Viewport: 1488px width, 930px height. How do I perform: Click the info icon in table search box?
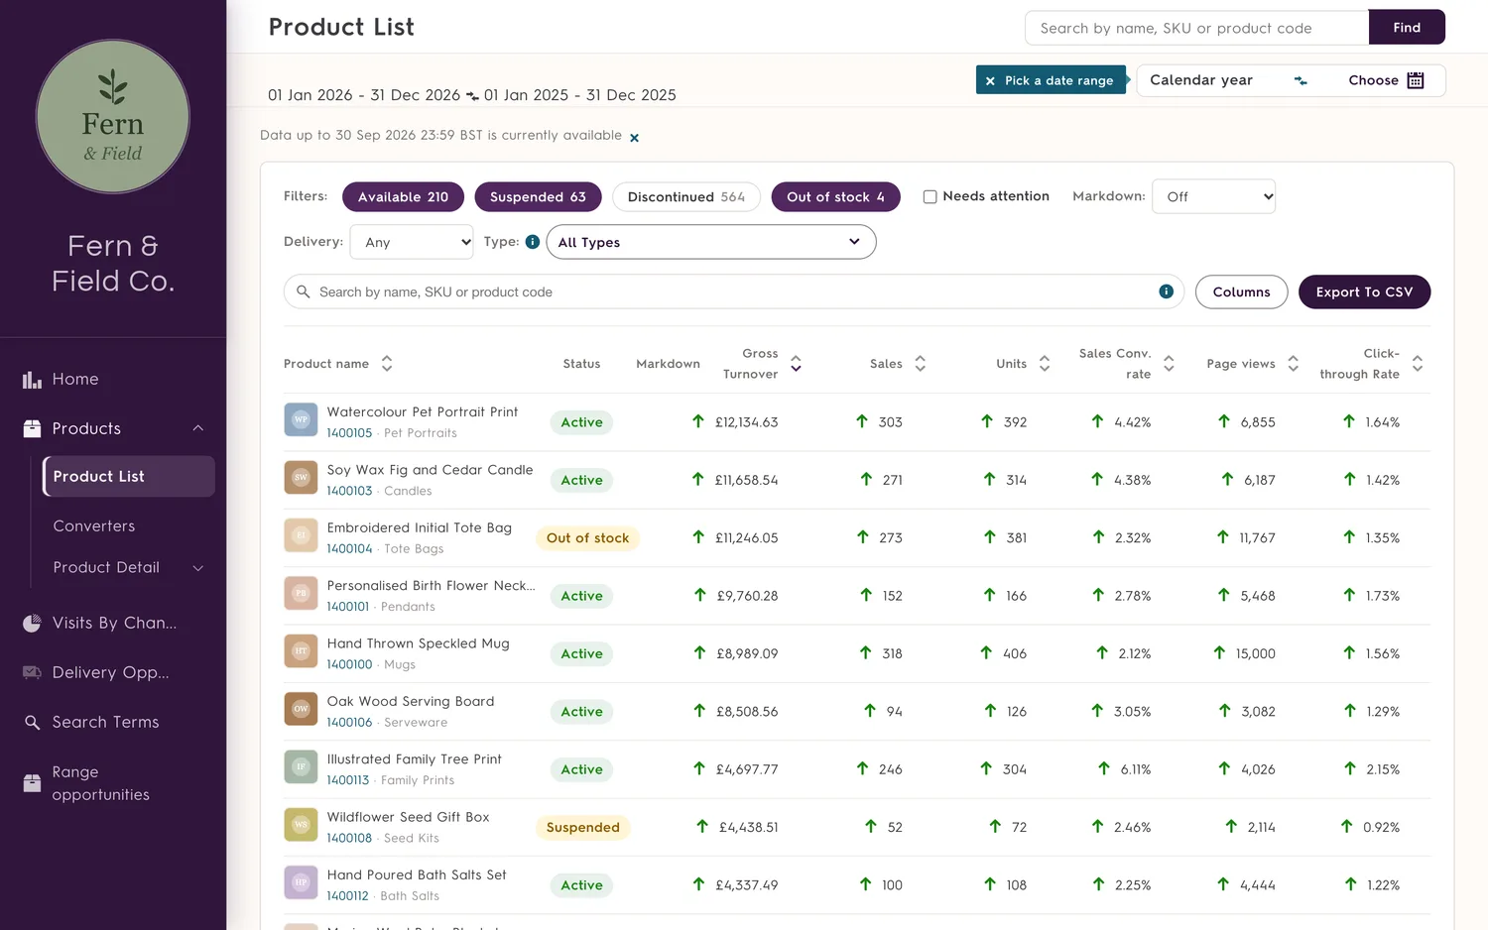click(1167, 291)
